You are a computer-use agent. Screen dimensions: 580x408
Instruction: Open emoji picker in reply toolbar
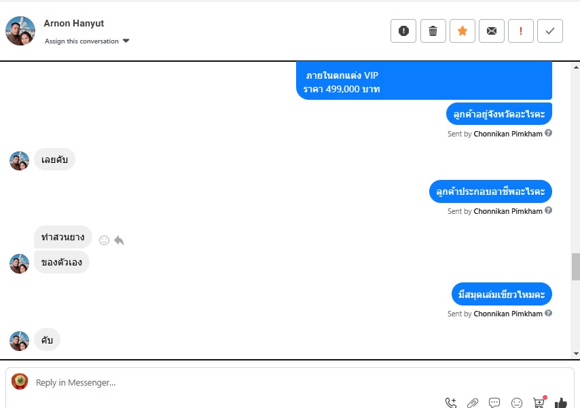(x=516, y=403)
